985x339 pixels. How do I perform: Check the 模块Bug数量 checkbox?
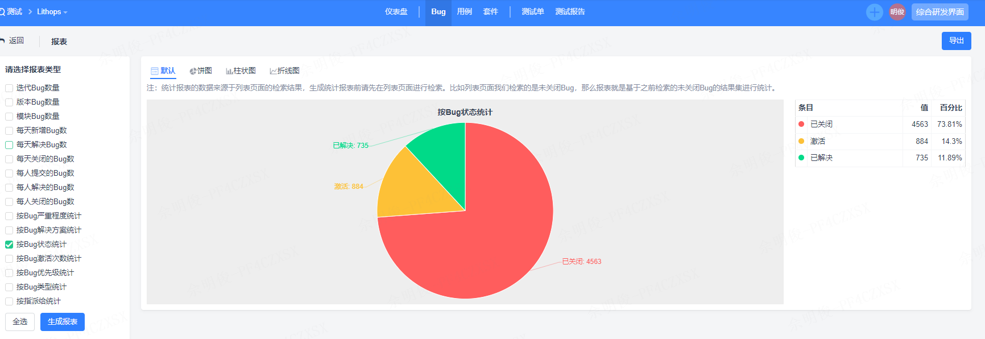coord(9,117)
